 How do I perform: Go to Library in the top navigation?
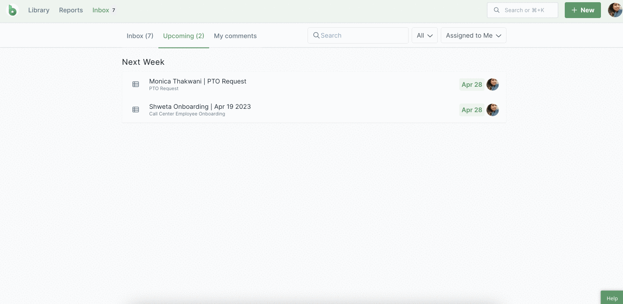click(x=39, y=10)
